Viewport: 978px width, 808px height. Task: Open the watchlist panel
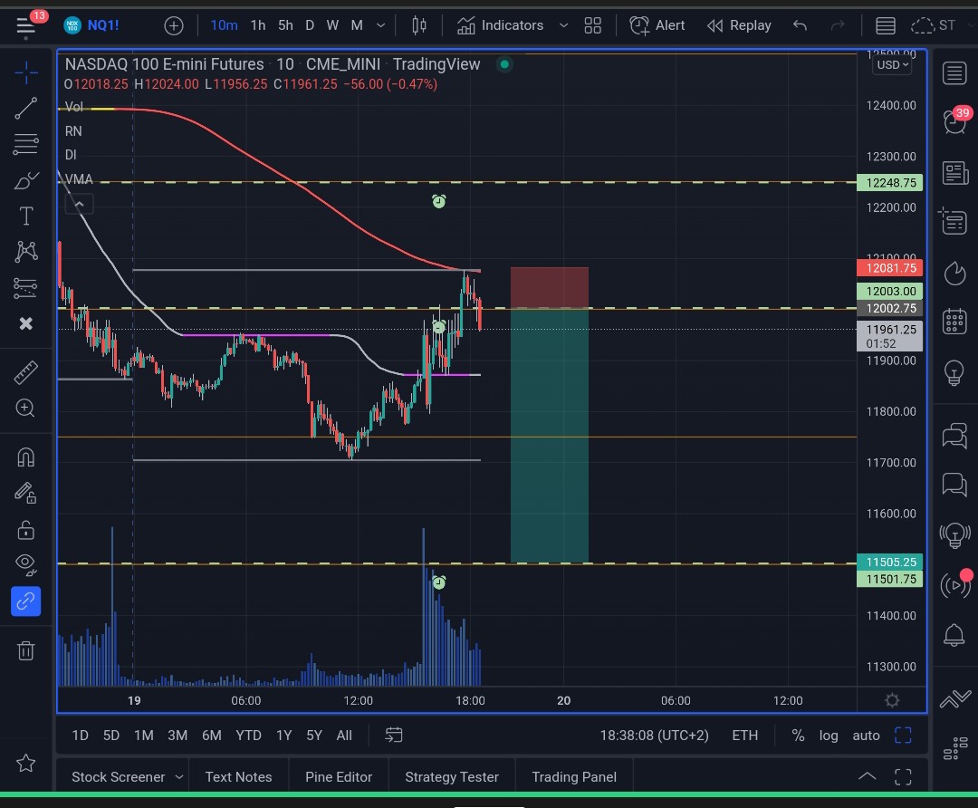[954, 73]
